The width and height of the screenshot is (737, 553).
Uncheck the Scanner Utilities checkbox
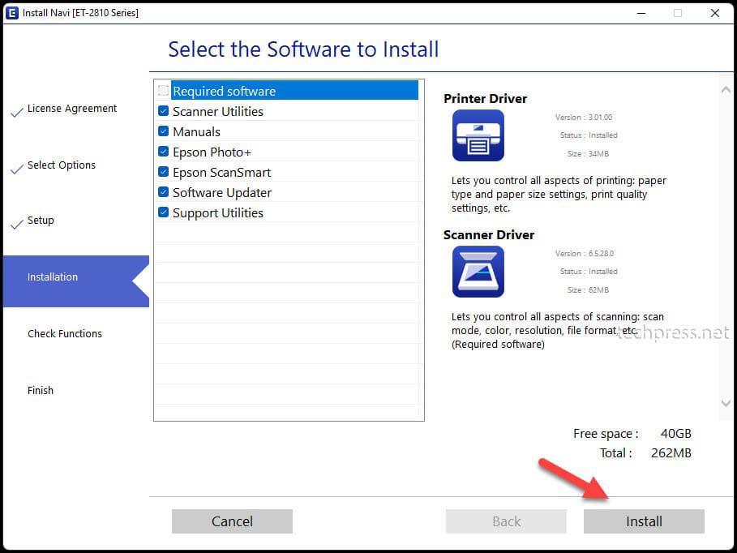163,111
